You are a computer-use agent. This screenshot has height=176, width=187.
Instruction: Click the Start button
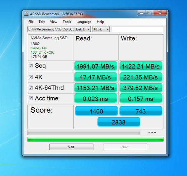71,147
